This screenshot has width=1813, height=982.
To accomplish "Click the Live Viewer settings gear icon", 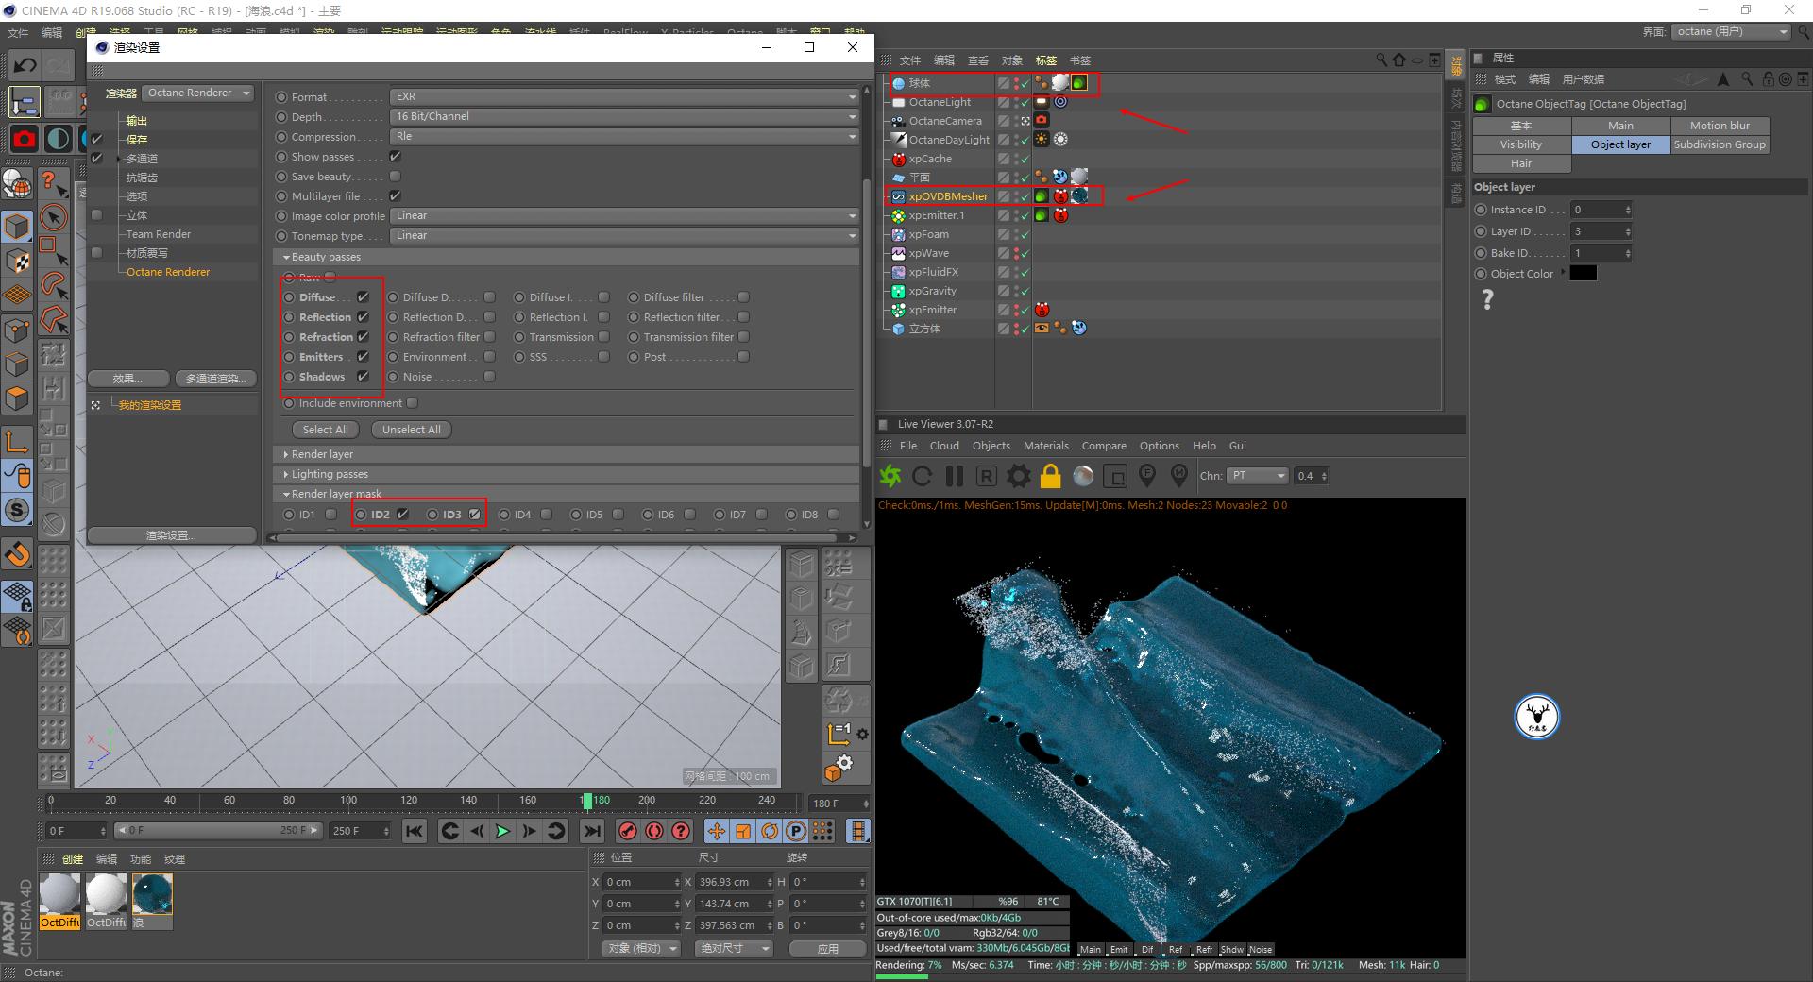I will pos(1018,476).
